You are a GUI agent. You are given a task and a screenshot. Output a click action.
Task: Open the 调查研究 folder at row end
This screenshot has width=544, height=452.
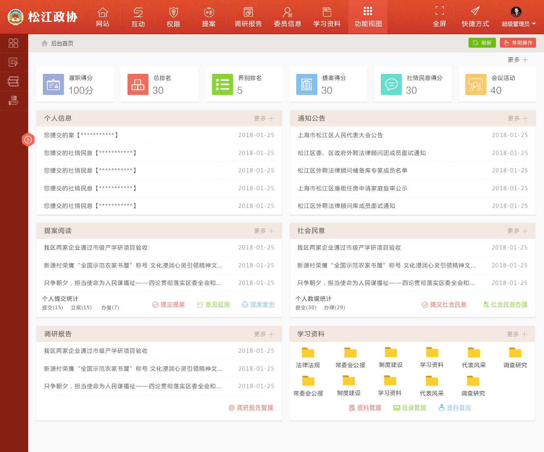click(515, 357)
